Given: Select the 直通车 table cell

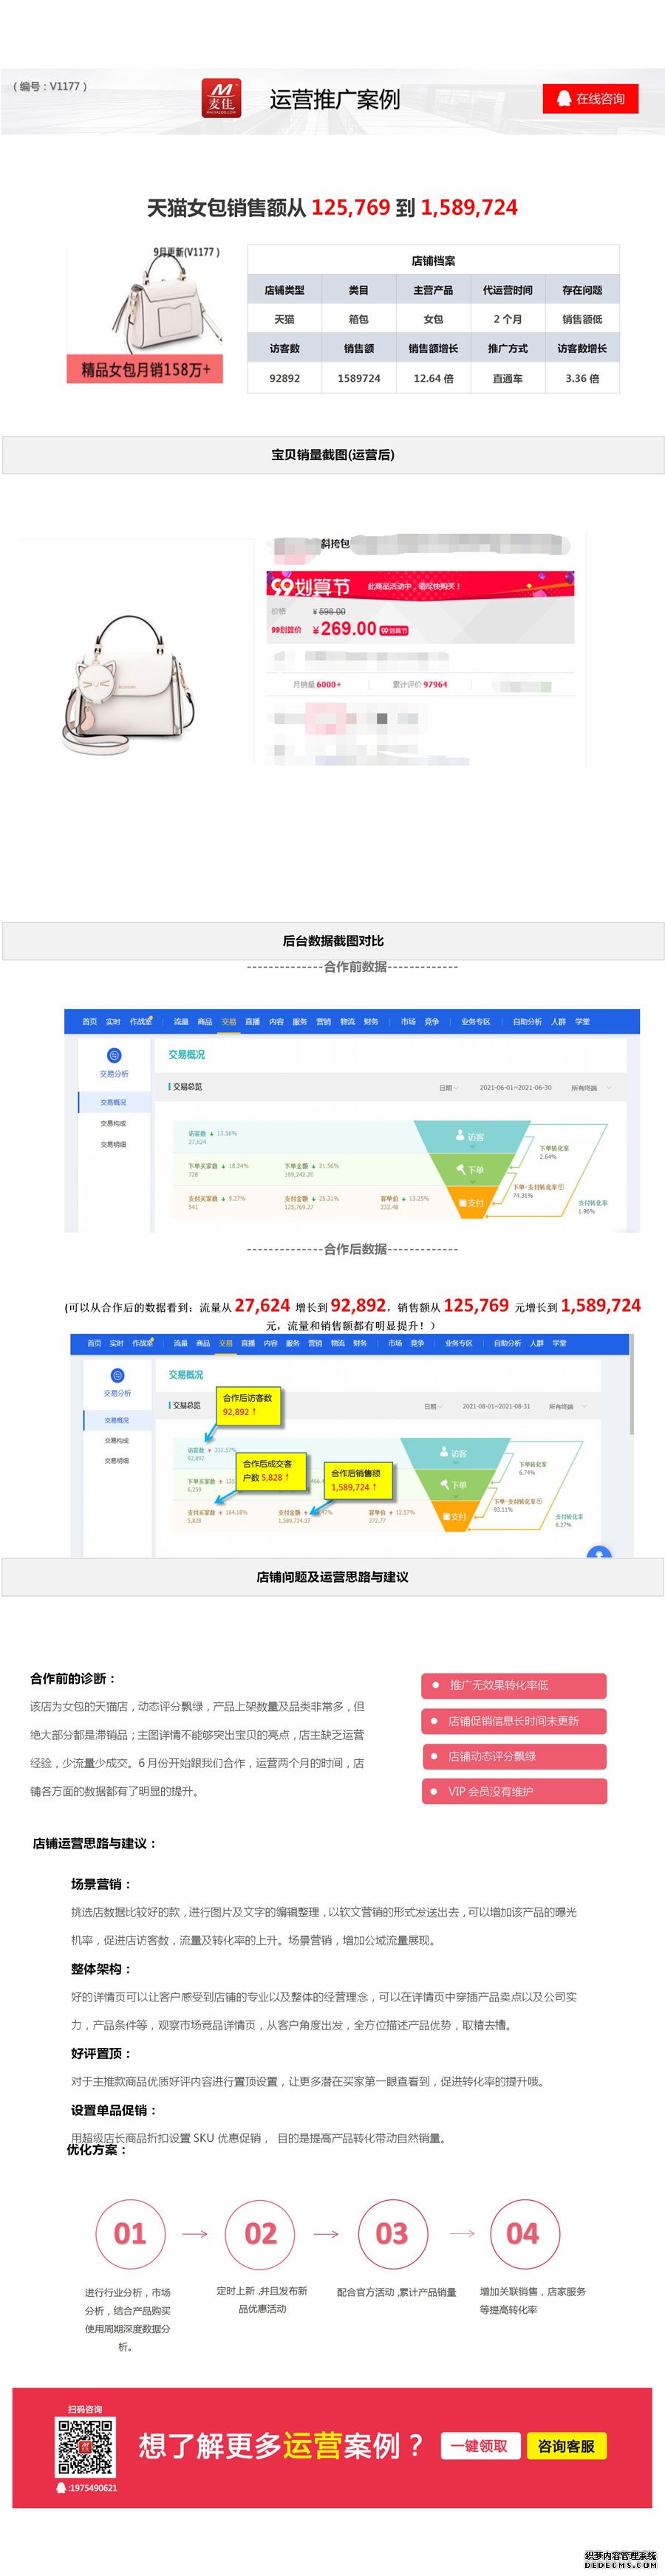Looking at the screenshot, I should (508, 378).
